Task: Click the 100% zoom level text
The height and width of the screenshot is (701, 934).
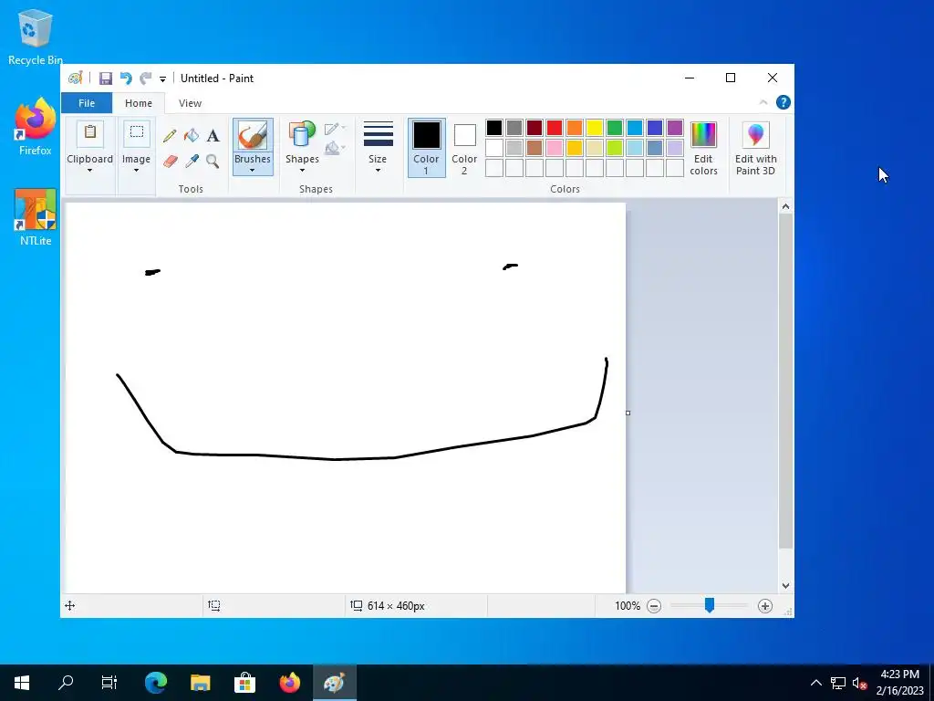Action: (628, 606)
